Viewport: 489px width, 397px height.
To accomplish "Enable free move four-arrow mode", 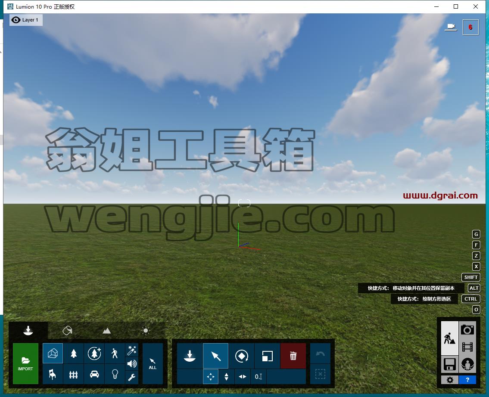I will pyautogui.click(x=211, y=377).
